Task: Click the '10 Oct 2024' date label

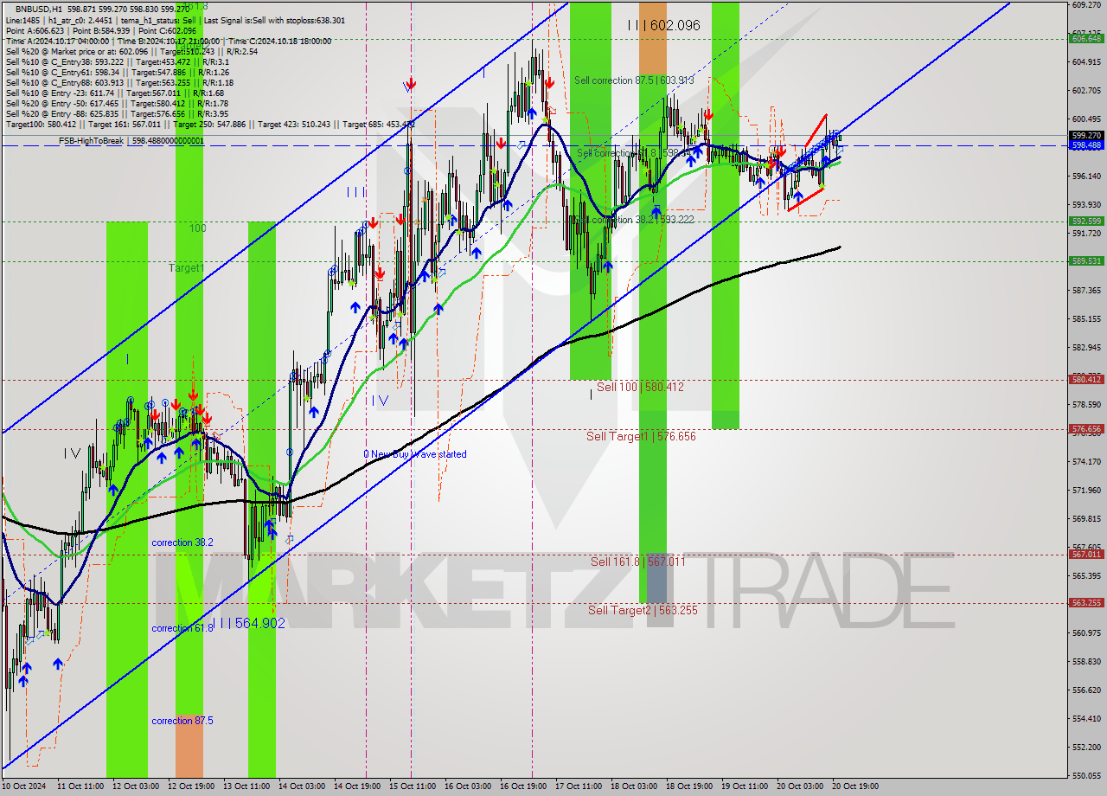Action: (25, 786)
